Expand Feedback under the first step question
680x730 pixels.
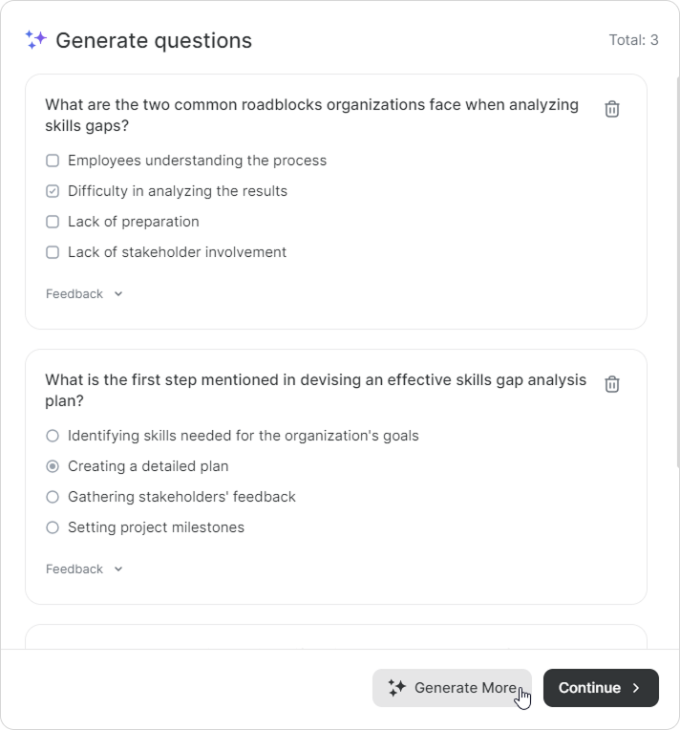click(84, 569)
